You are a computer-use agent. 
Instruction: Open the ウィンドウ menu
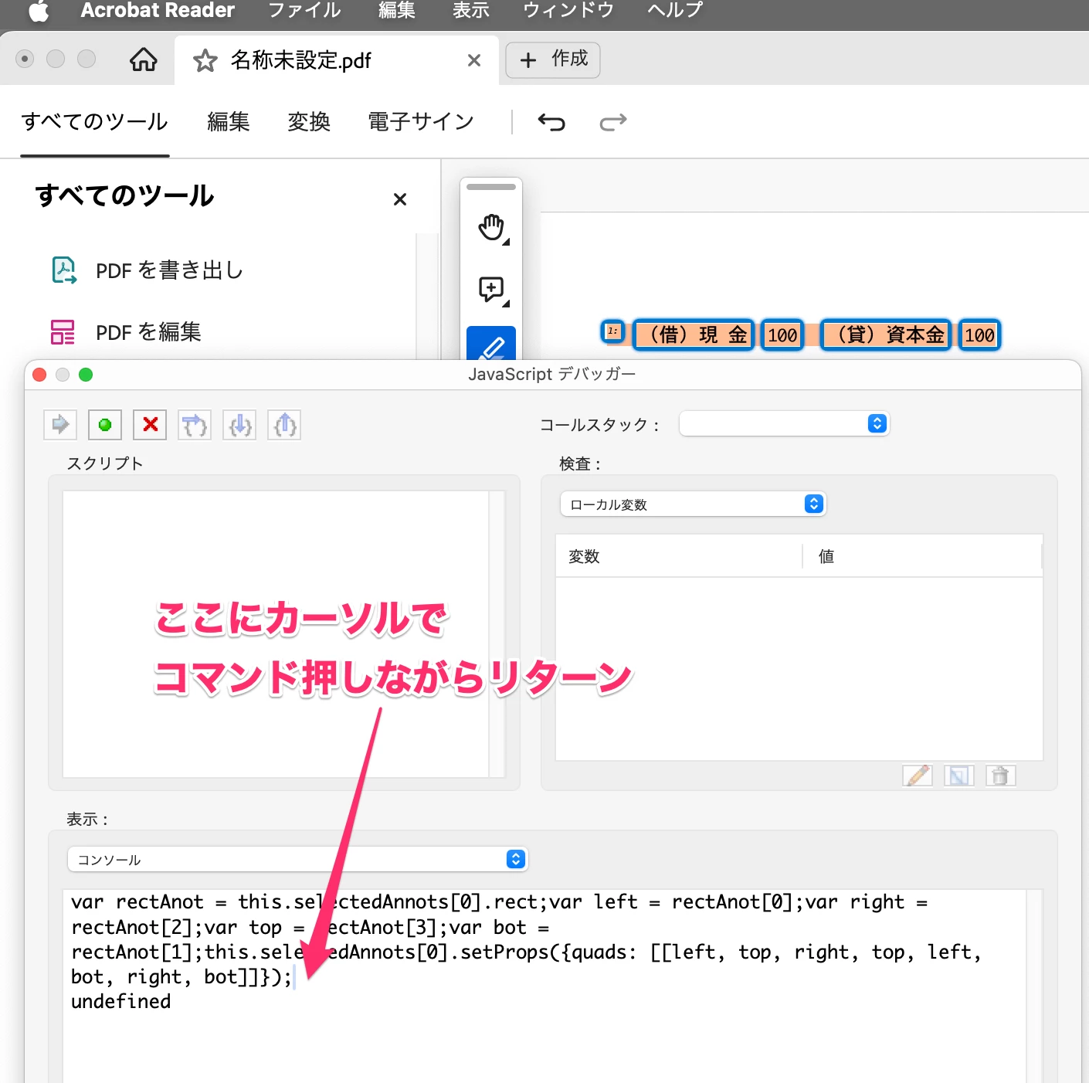point(568,11)
